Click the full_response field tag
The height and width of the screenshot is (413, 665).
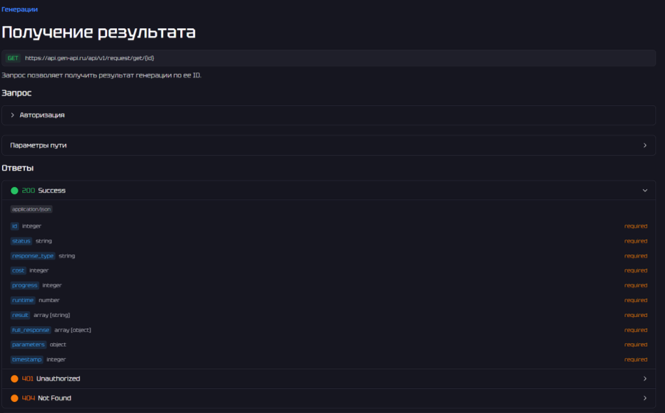click(x=30, y=330)
